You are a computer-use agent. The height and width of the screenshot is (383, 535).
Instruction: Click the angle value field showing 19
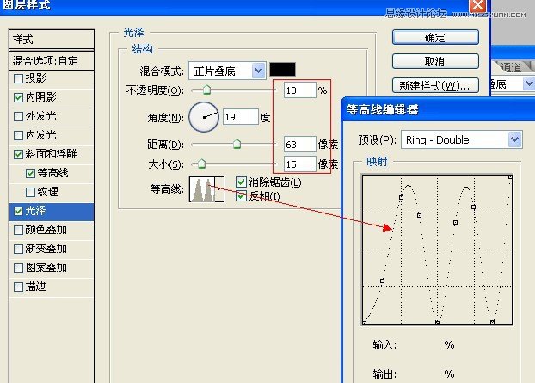pos(241,117)
